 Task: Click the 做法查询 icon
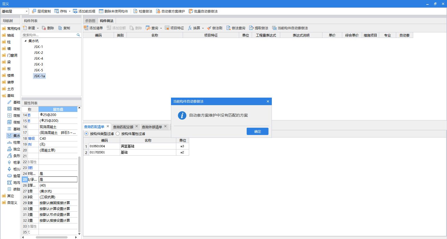pos(229,28)
